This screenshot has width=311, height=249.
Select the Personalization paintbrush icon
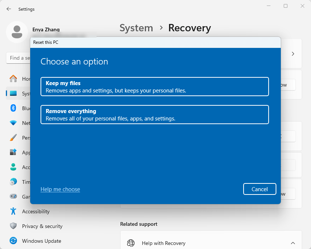pyautogui.click(x=13, y=137)
